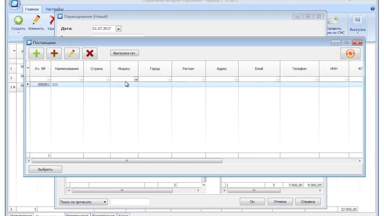Open the Перемещение bottom tab
384x216 pixels.
point(77,215)
